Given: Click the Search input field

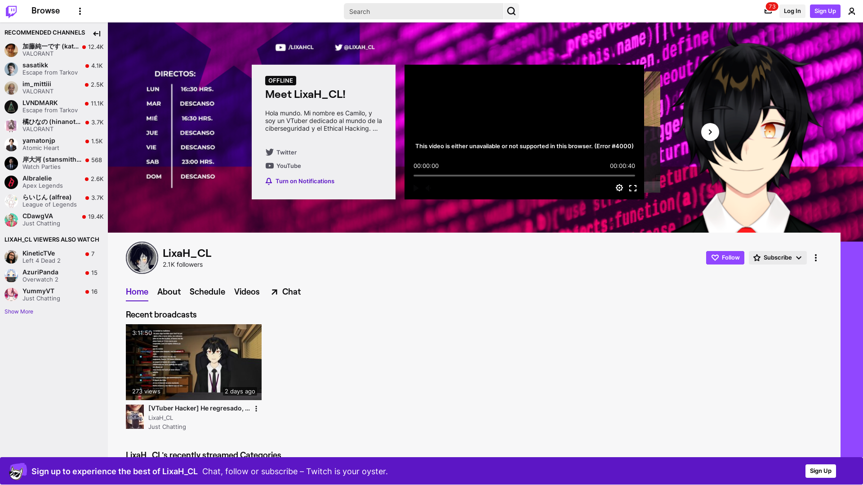Looking at the screenshot, I should (424, 11).
